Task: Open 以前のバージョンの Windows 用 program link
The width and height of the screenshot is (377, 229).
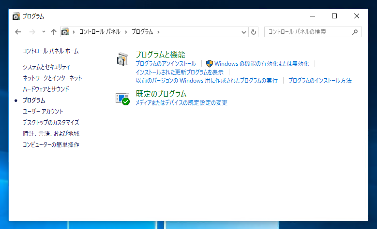Action: 207,80
